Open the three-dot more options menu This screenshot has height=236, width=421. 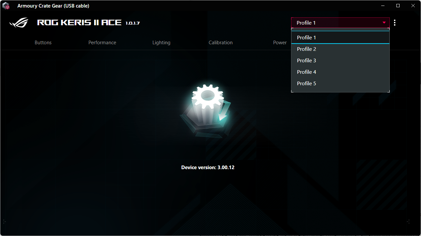pyautogui.click(x=395, y=23)
